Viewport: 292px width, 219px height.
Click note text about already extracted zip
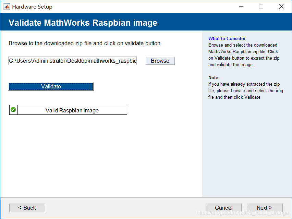coord(245,90)
